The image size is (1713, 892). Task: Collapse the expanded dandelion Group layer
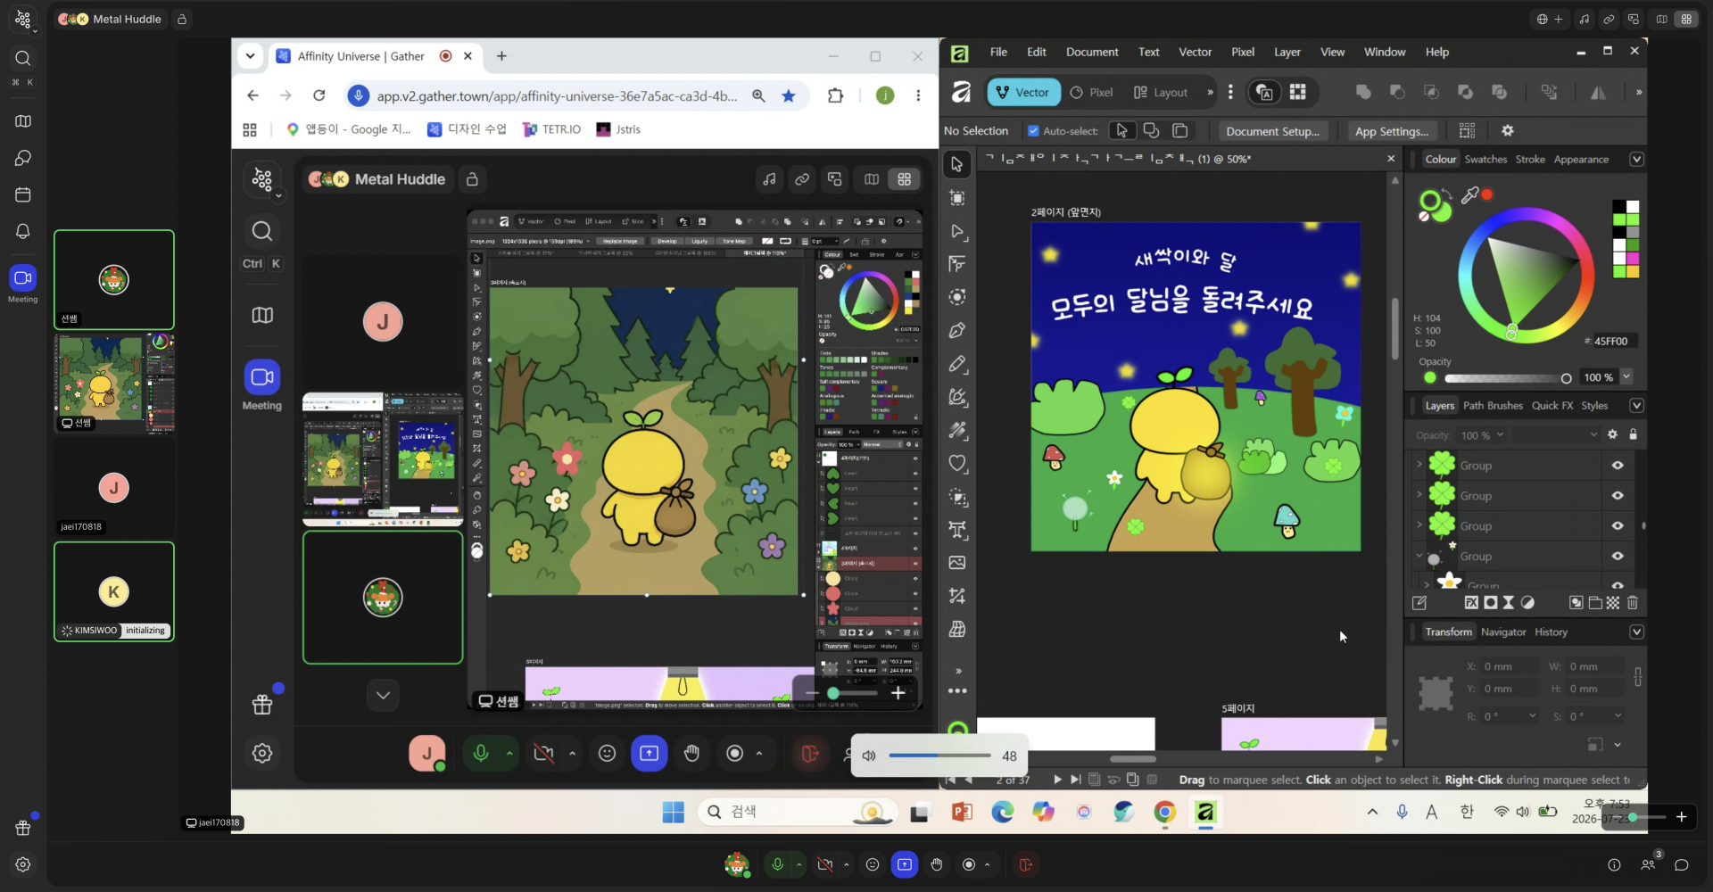pos(1419,556)
